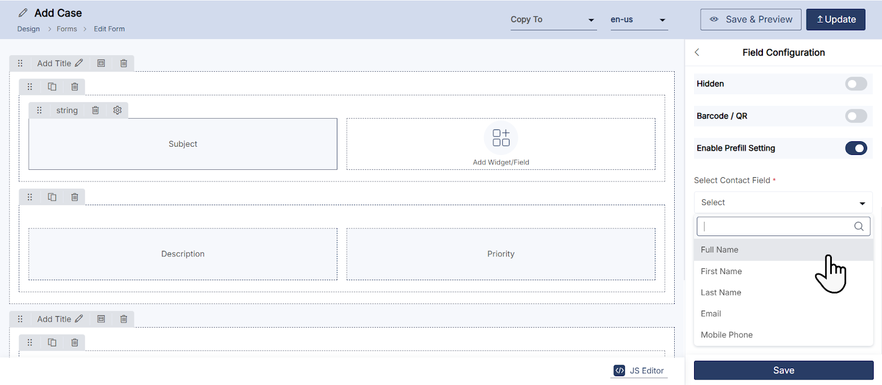The image size is (882, 385).
Task: Toggle the Hidden switch on
Action: pos(856,84)
